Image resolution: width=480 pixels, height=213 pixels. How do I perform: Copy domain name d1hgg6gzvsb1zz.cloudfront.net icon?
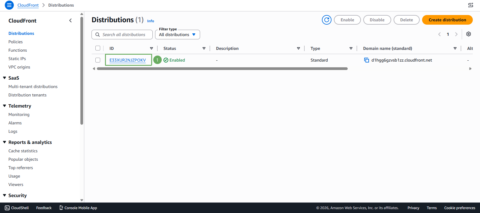pyautogui.click(x=366, y=60)
